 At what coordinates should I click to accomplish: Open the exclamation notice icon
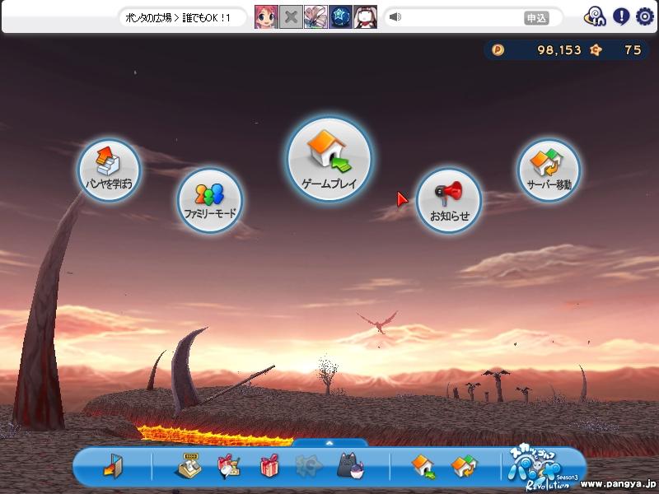click(x=621, y=16)
